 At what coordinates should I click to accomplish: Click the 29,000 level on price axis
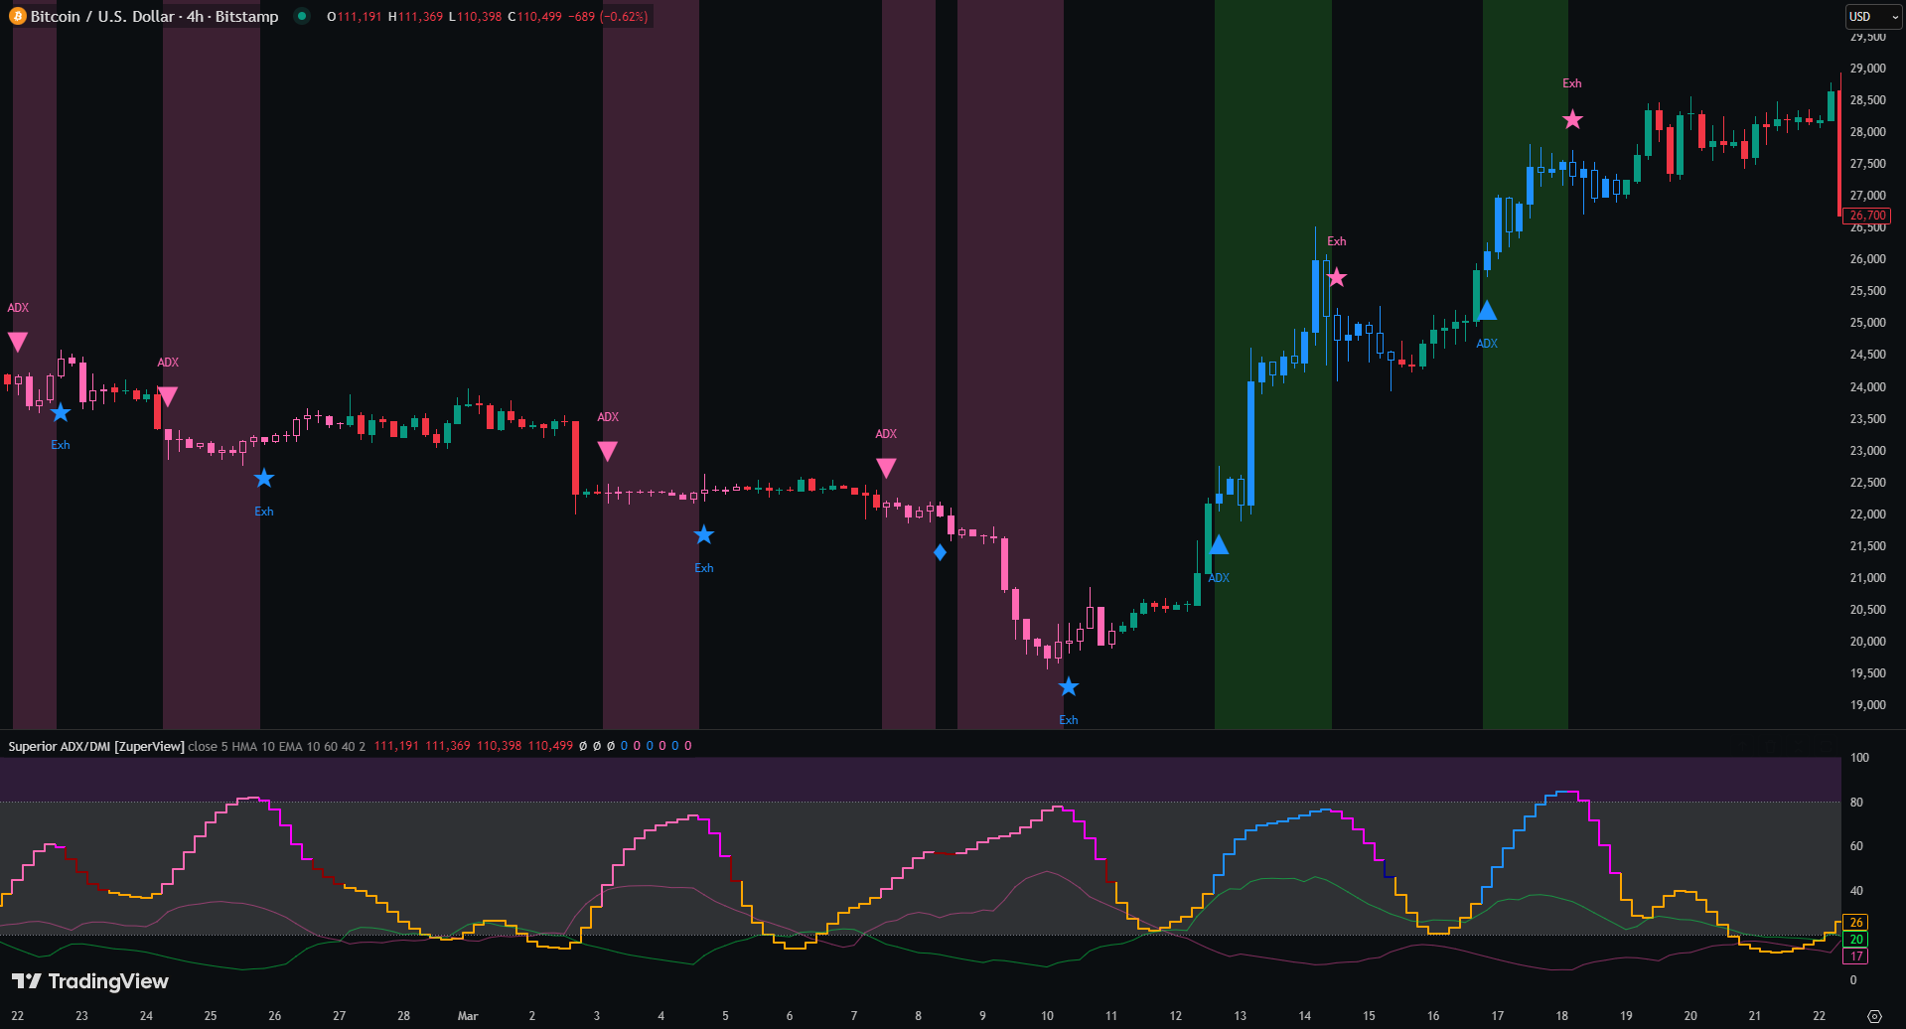click(1867, 69)
